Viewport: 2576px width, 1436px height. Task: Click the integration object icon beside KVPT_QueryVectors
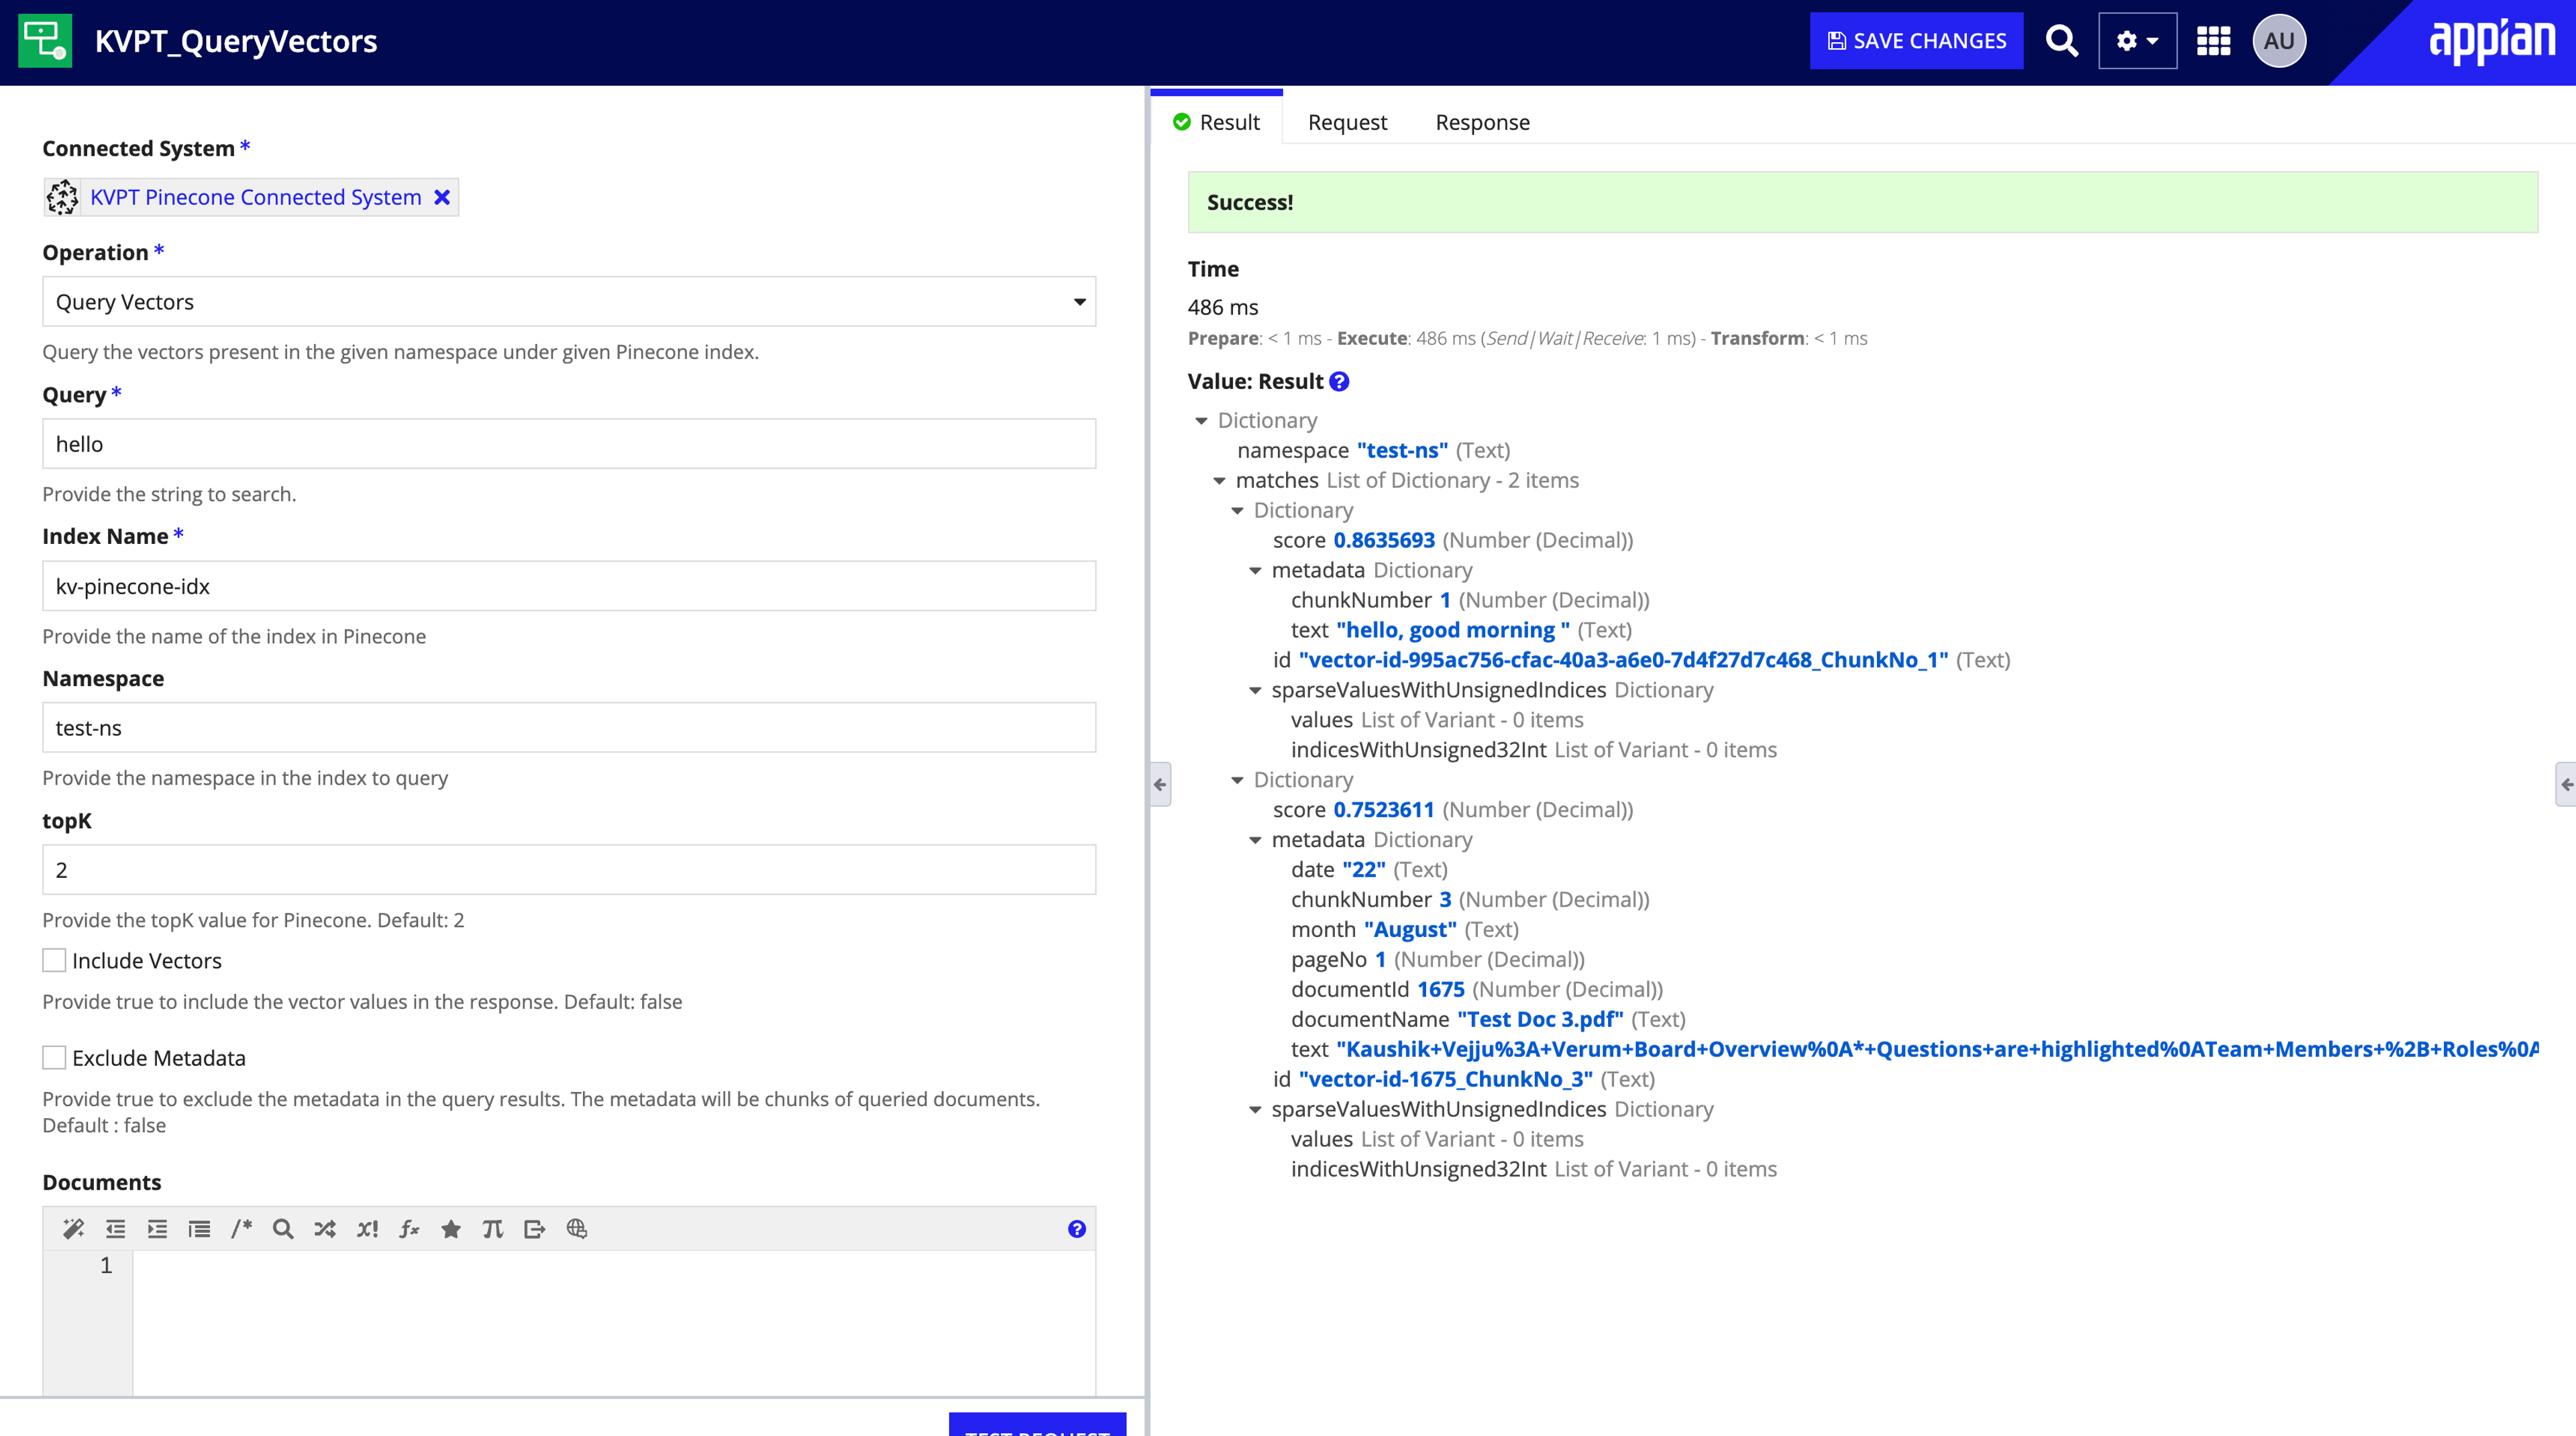click(45, 41)
